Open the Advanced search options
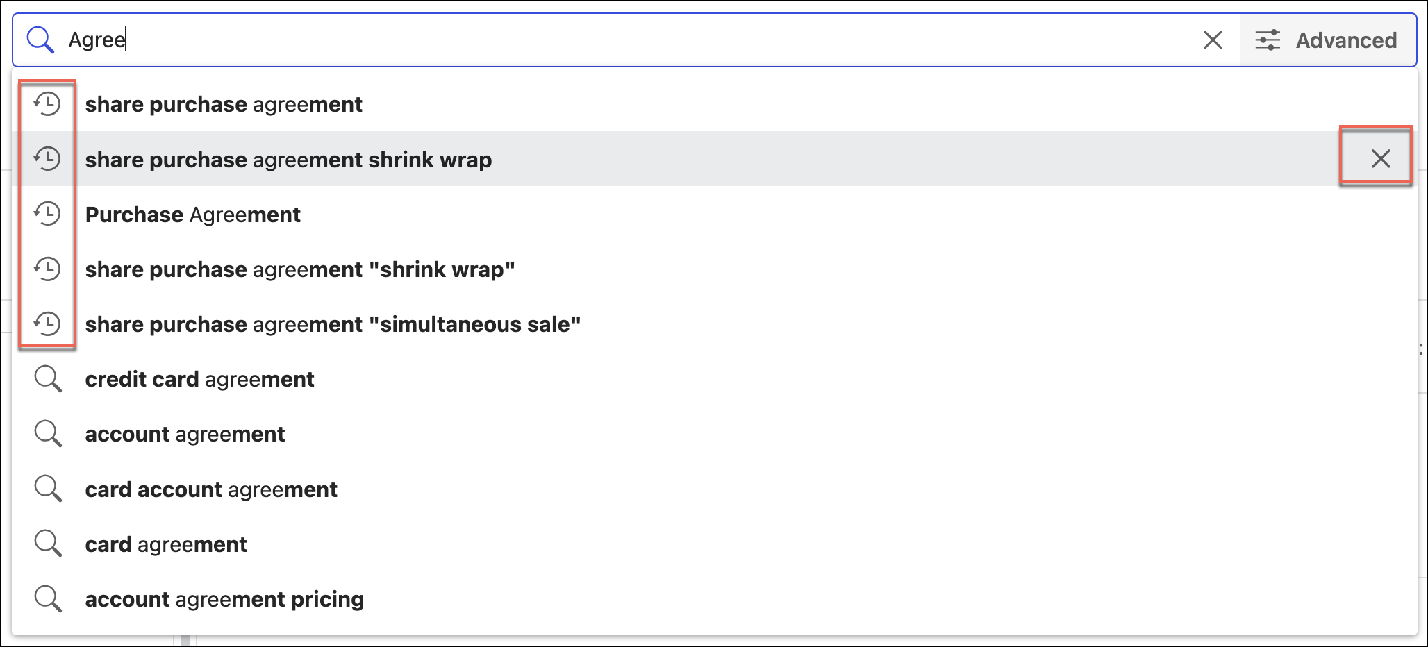 tap(1329, 40)
